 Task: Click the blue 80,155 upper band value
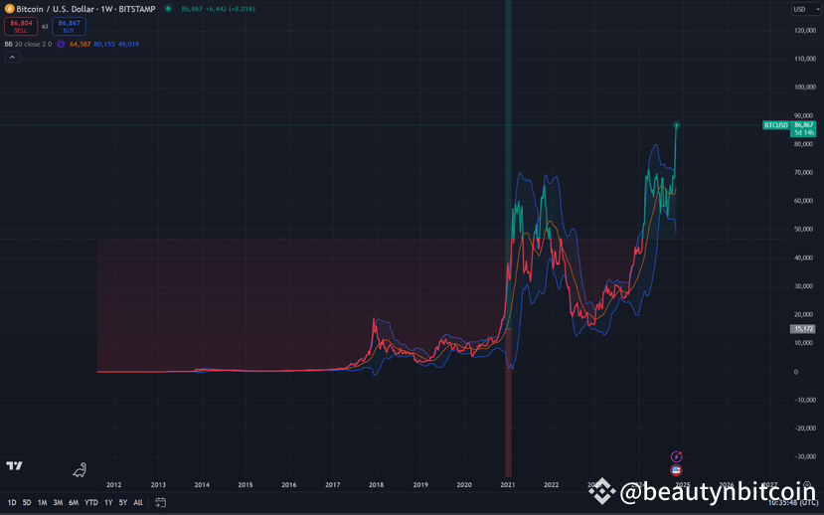tap(104, 44)
